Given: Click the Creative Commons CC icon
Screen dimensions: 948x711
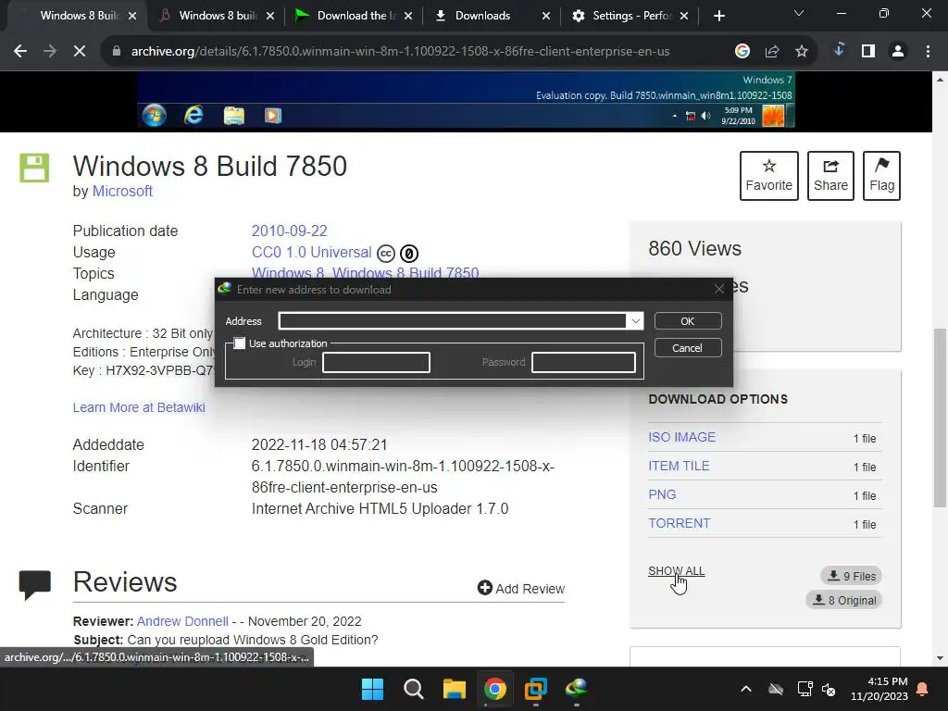Looking at the screenshot, I should pos(386,254).
